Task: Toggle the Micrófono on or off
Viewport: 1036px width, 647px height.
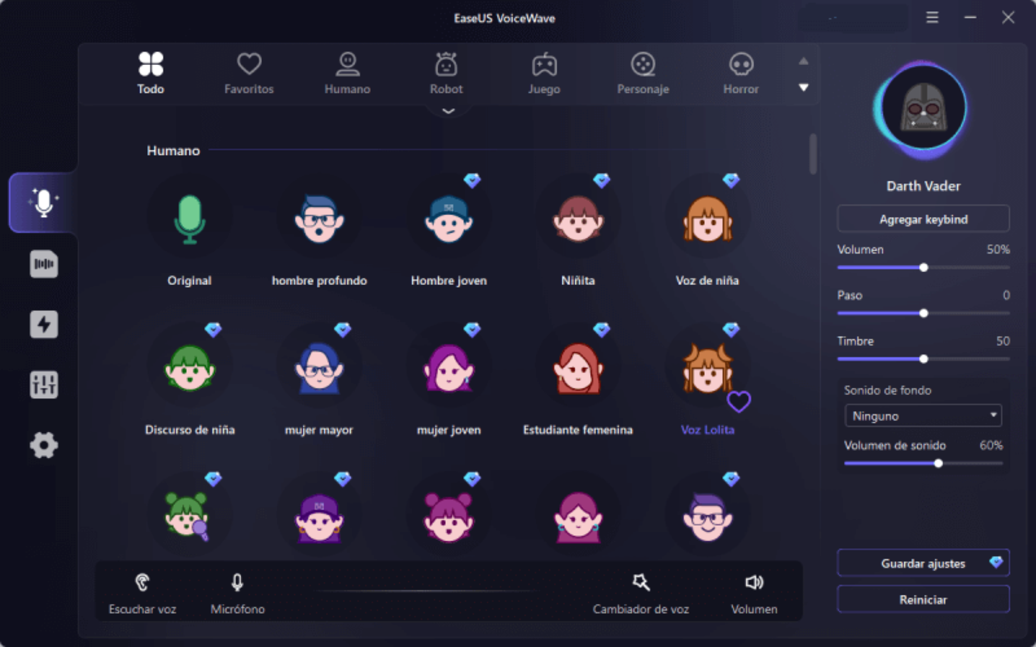Action: tap(237, 594)
